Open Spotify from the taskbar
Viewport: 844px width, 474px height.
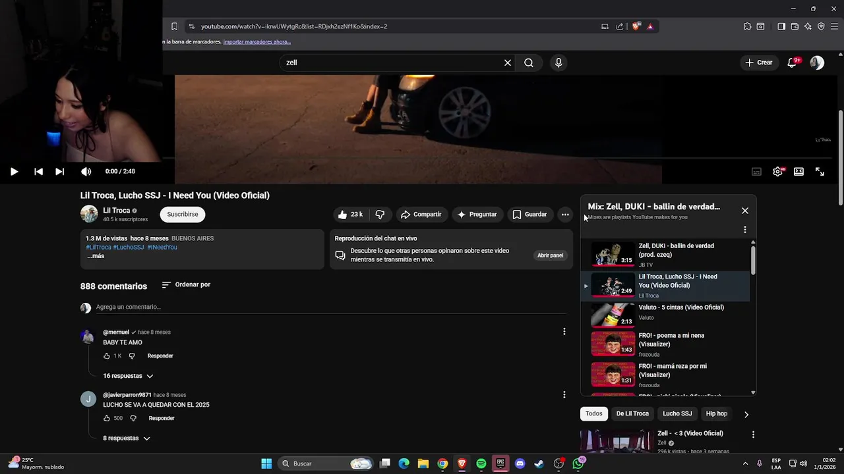pyautogui.click(x=481, y=463)
